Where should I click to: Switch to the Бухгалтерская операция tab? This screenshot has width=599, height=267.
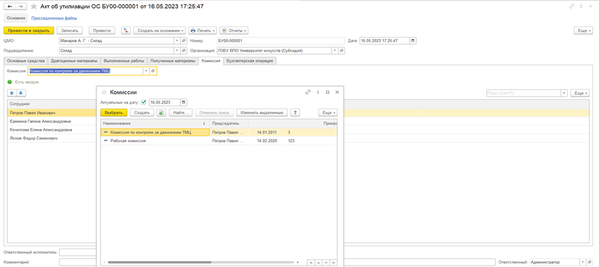tap(249, 61)
